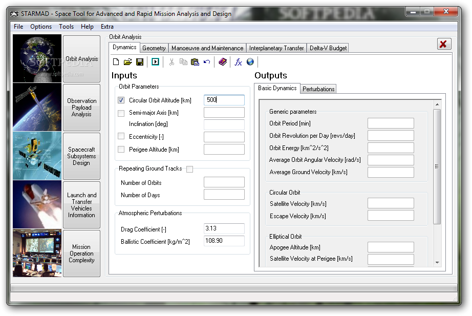The height and width of the screenshot is (316, 472).
Task: Switch to the Perturbations output tab
Action: [x=318, y=89]
